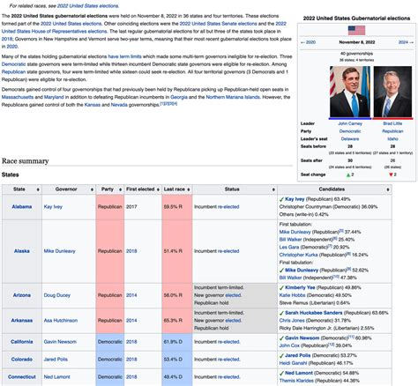Open John Cox candidate link
Viewport: 418px width, 386px height.
click(289, 345)
